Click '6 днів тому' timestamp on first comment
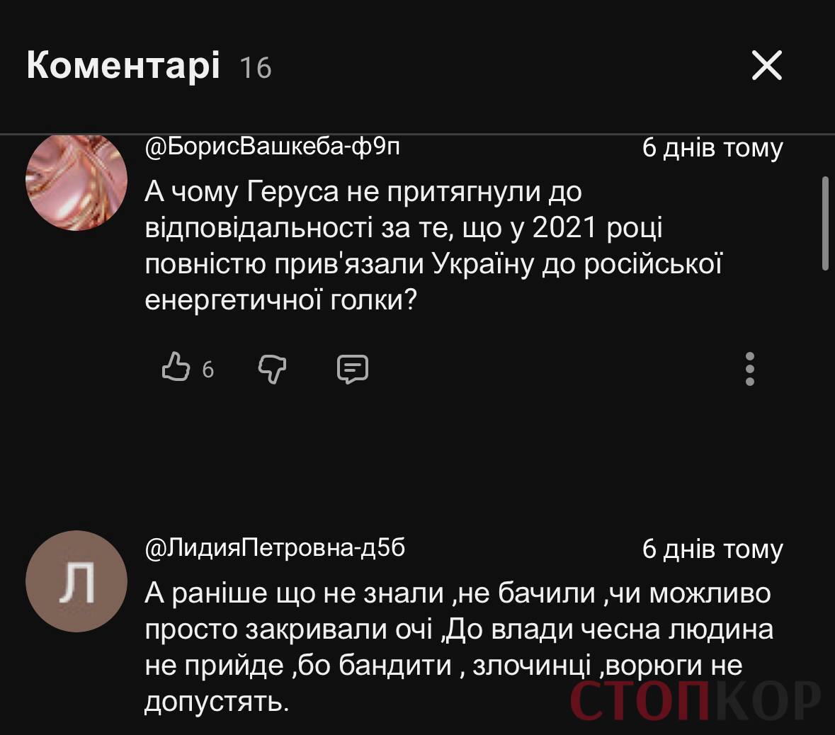The height and width of the screenshot is (735, 835). (x=713, y=148)
